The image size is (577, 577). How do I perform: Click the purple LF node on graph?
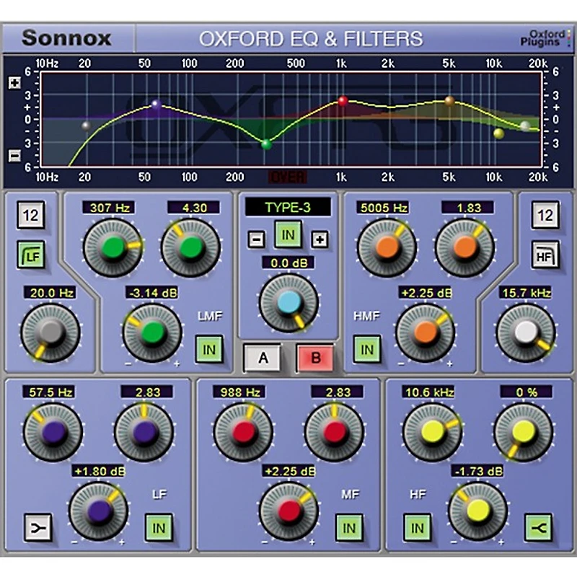[x=157, y=104]
